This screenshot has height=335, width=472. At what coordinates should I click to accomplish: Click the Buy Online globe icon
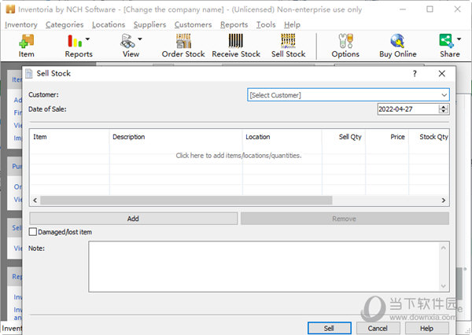click(397, 41)
